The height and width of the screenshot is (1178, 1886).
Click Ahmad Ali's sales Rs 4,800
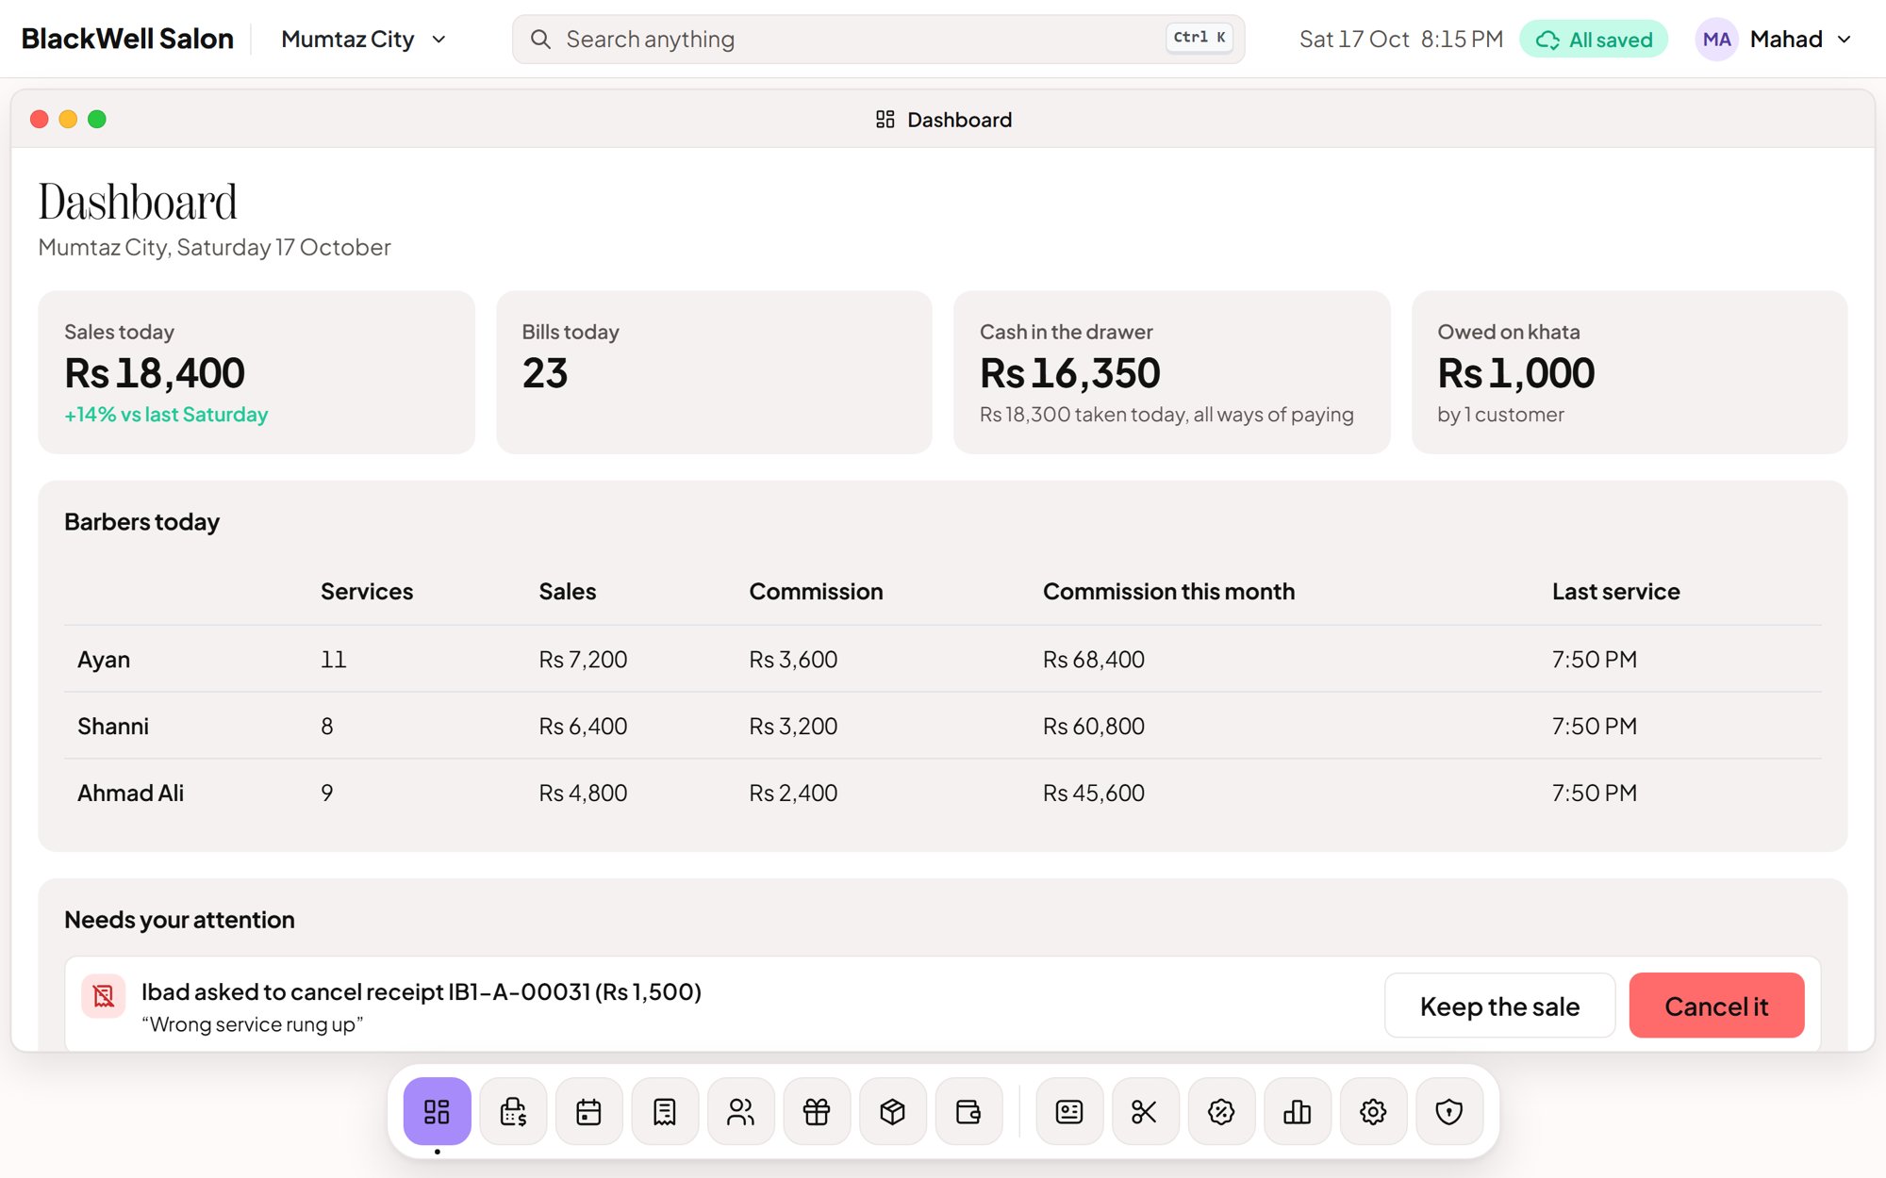(583, 794)
